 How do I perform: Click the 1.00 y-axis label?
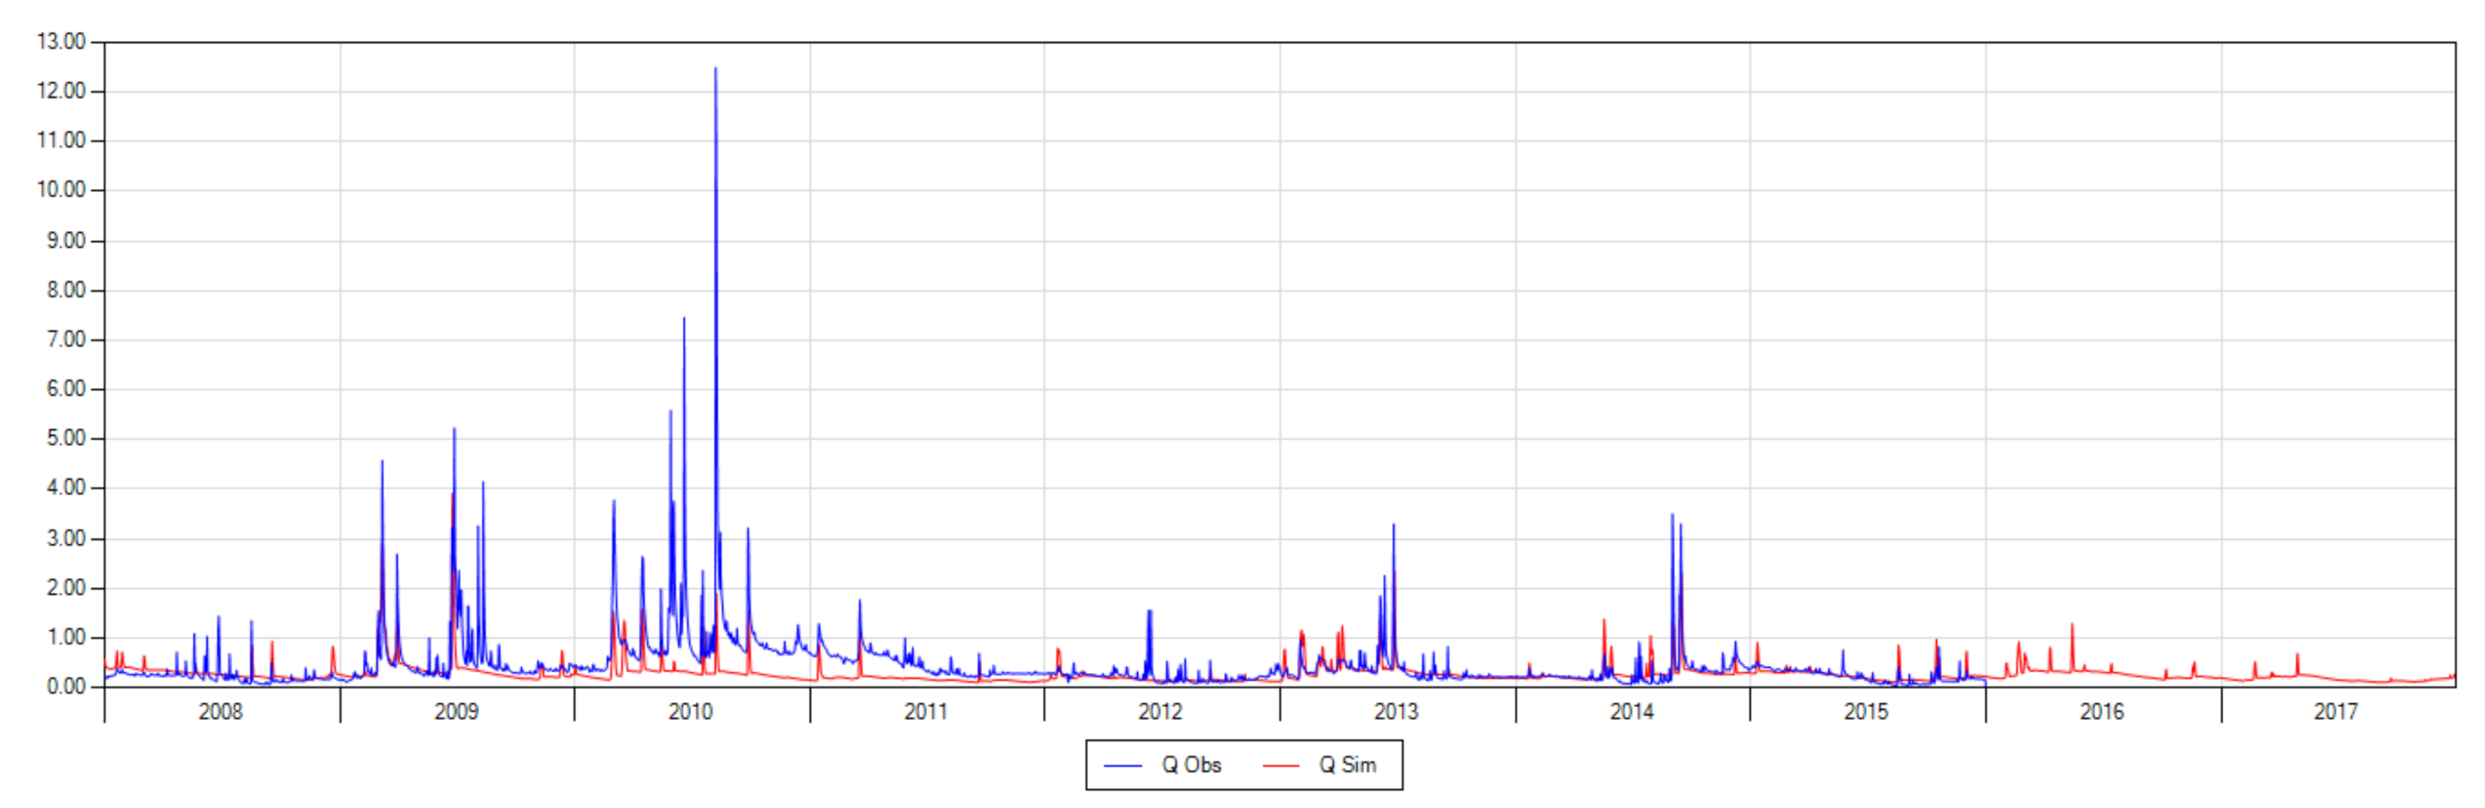[66, 638]
